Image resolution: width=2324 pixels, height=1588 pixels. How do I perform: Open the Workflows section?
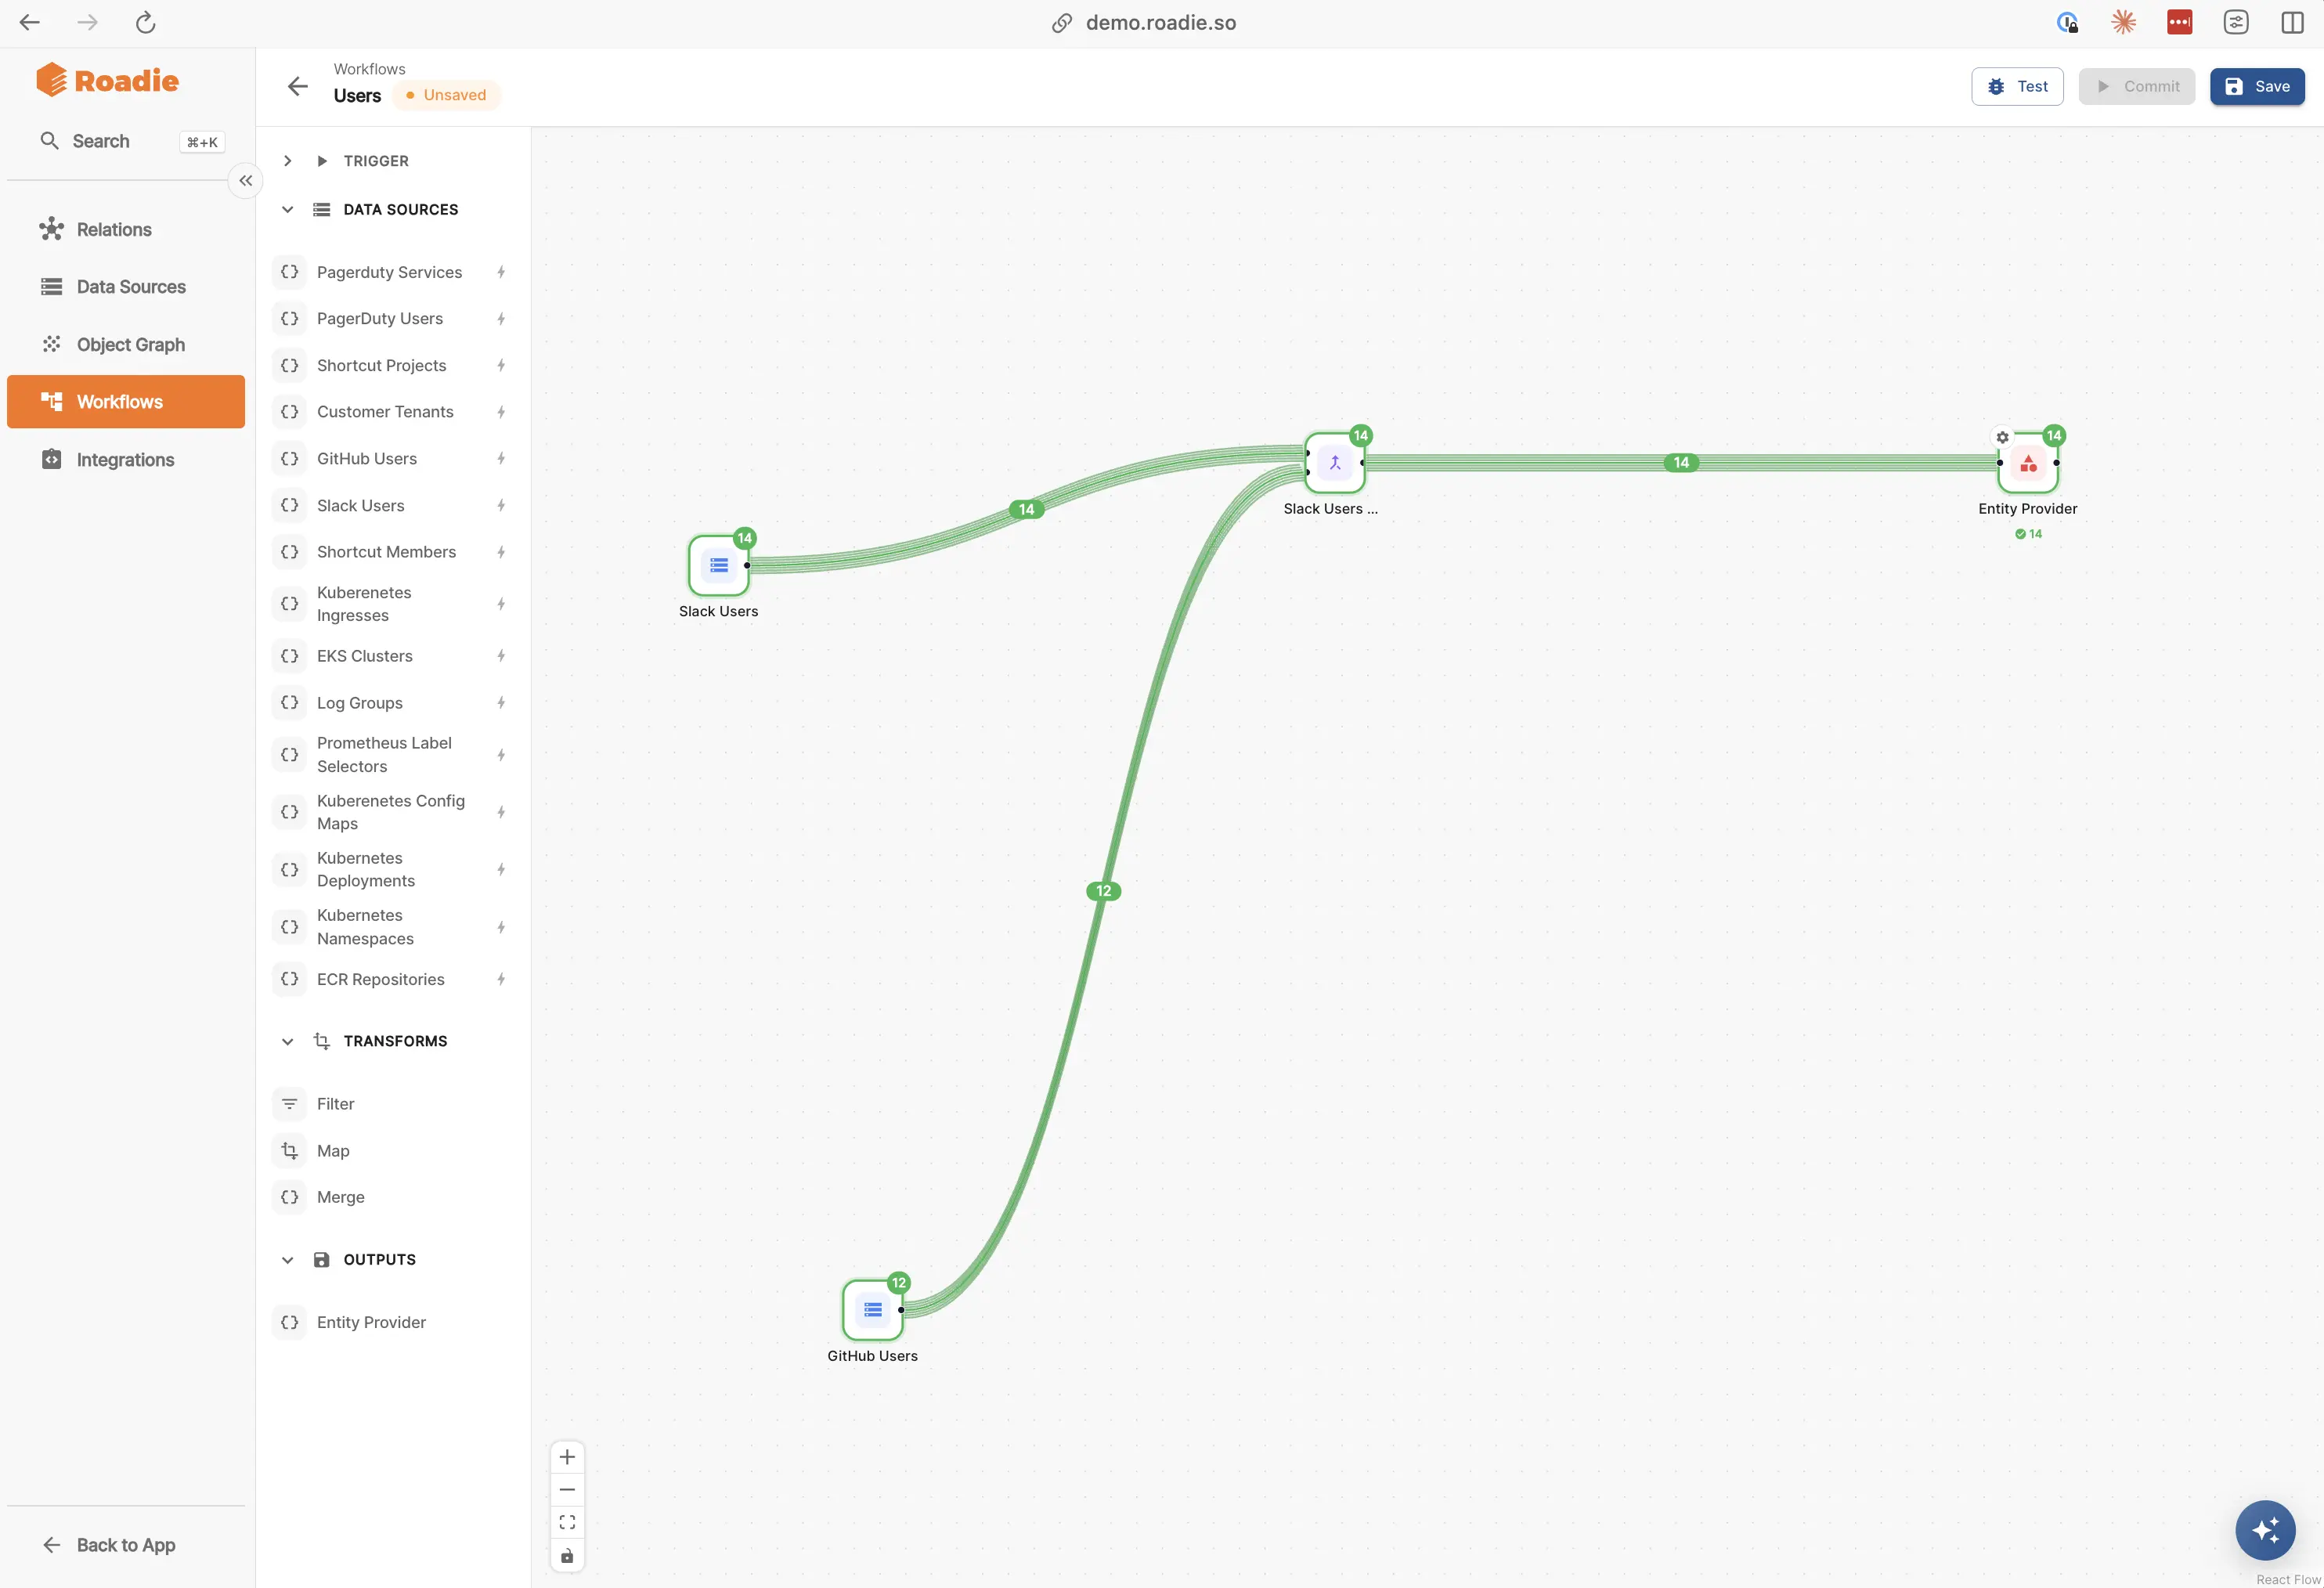[119, 401]
